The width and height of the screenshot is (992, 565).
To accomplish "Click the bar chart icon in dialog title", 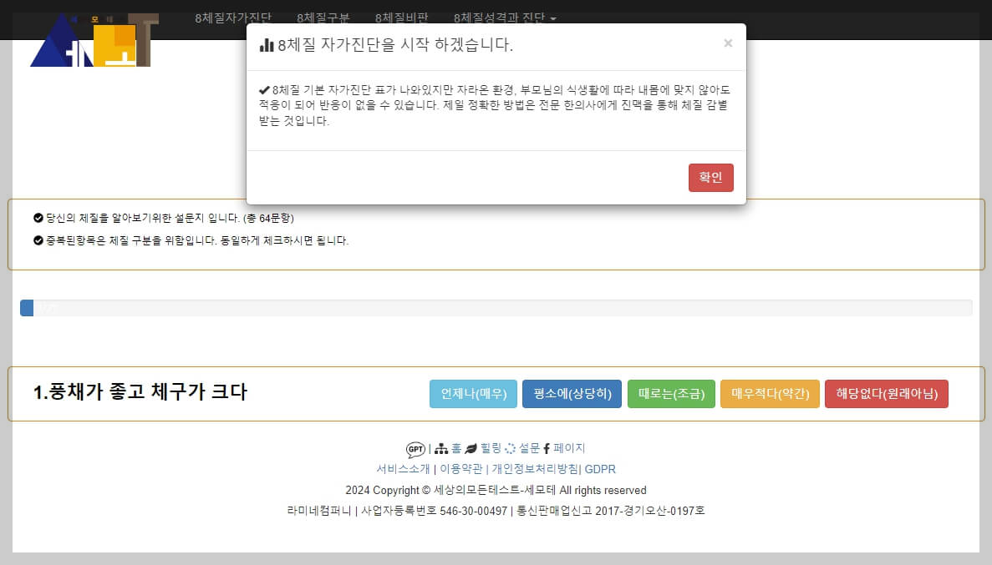I will [267, 44].
